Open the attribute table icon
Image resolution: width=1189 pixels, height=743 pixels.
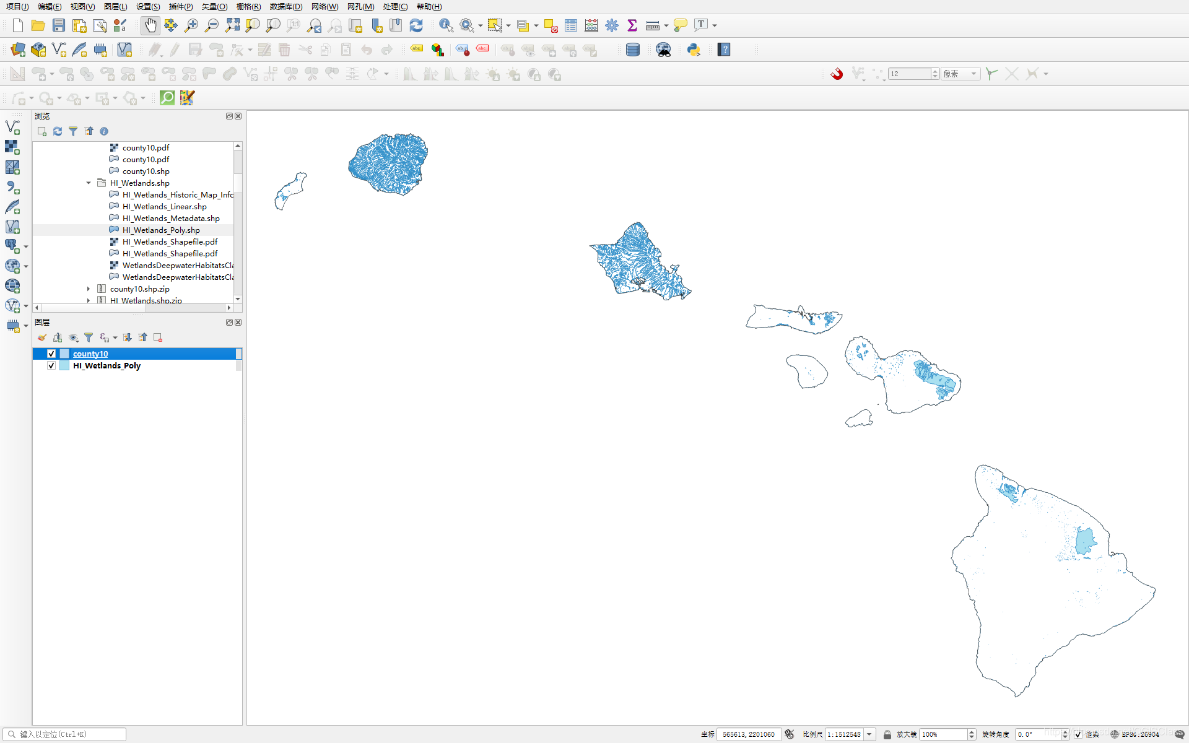point(571,25)
